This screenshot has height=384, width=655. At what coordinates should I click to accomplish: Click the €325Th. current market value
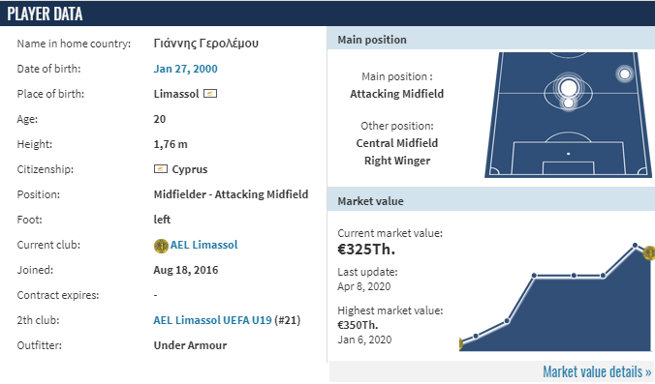point(366,250)
